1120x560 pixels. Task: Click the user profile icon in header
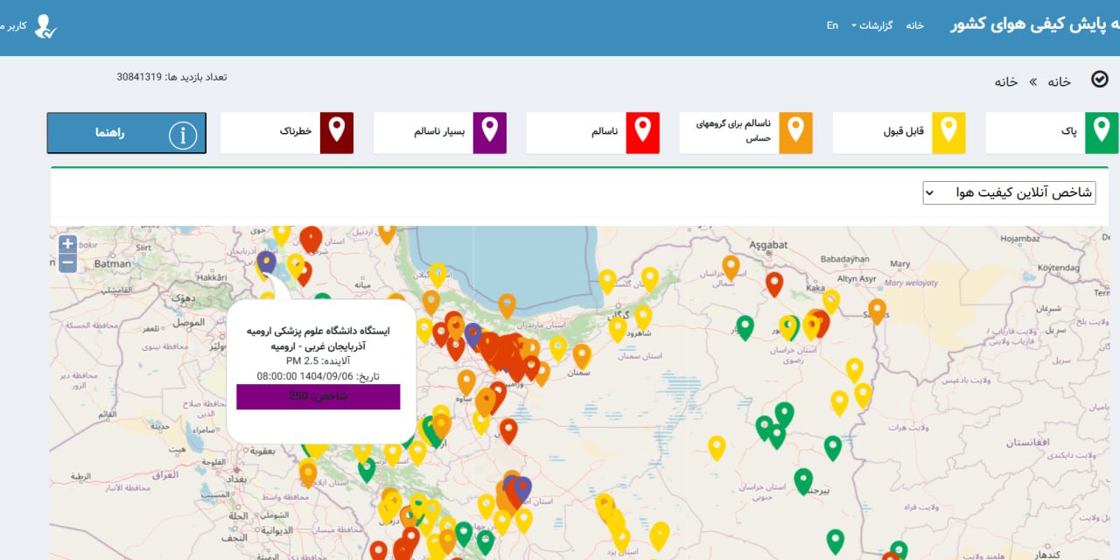tap(45, 26)
